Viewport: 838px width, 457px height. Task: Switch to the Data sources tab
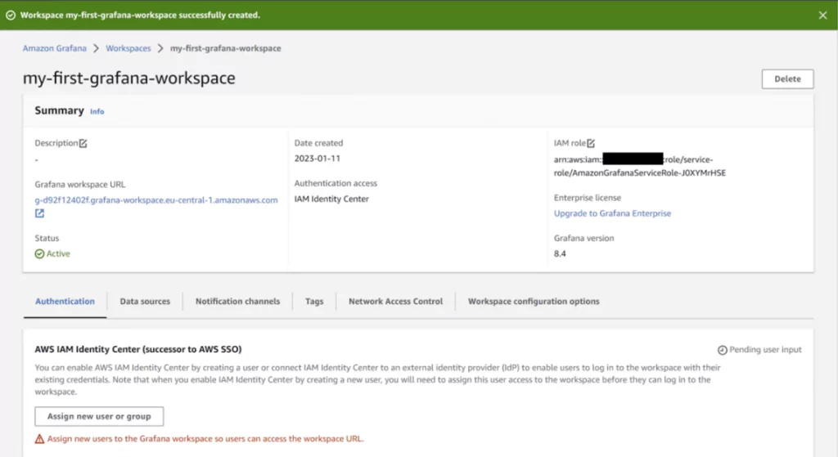(x=145, y=302)
